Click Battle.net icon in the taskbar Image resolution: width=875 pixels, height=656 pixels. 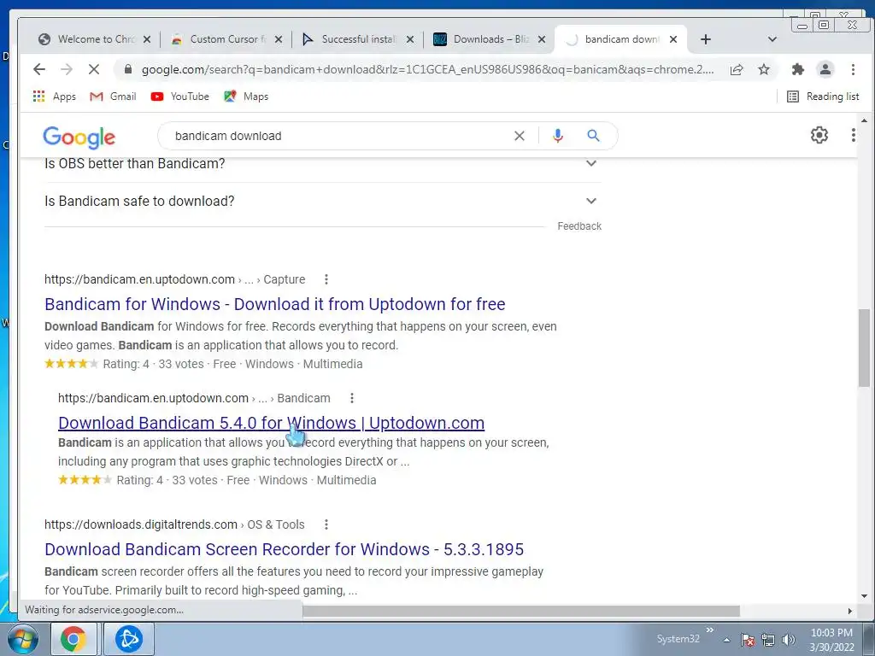tap(128, 639)
